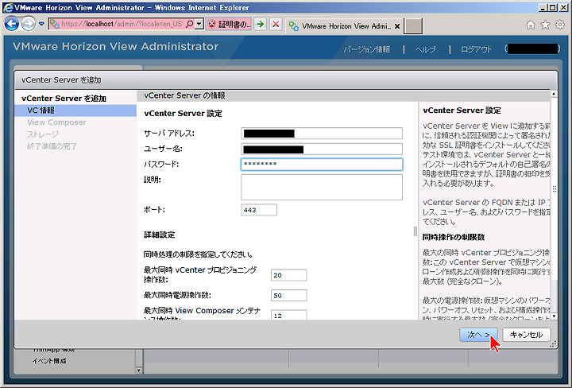Open the browser Tools gear icon

[559, 25]
